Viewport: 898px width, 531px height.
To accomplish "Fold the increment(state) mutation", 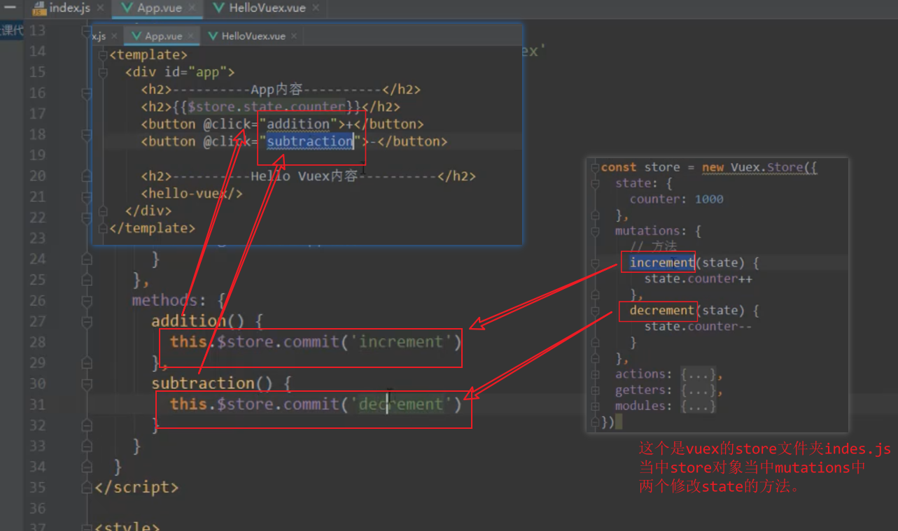I will 595,263.
